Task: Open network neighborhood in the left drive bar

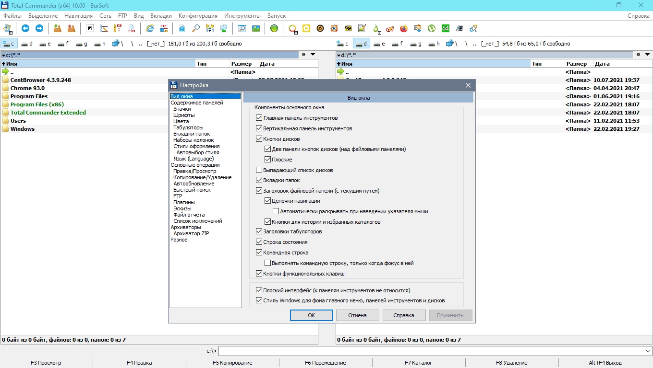Action: pyautogui.click(x=117, y=44)
